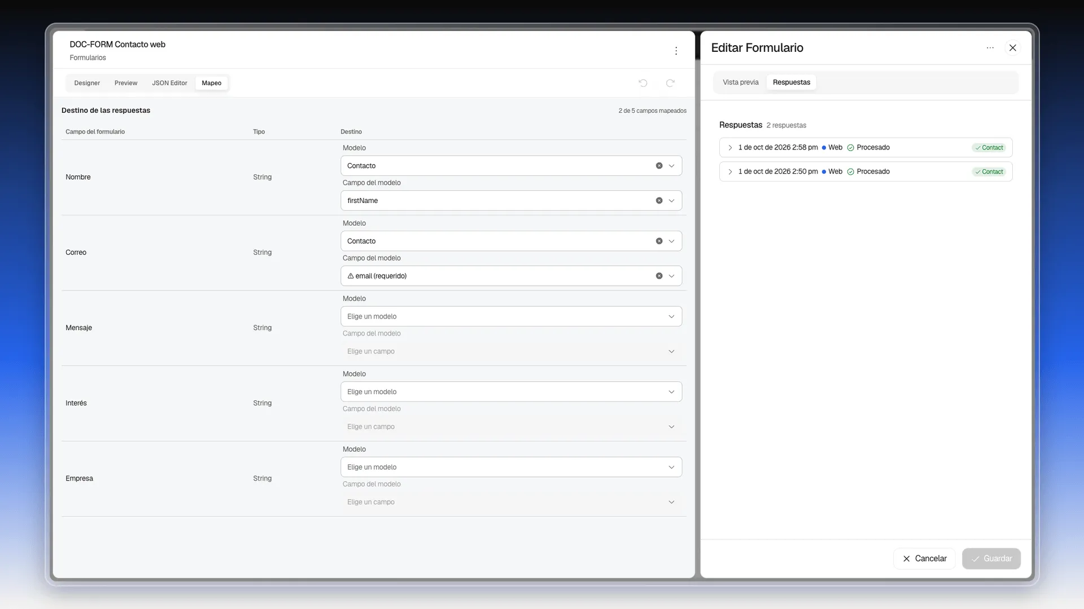The height and width of the screenshot is (609, 1084).
Task: Click the Cancelar button
Action: [x=924, y=559]
